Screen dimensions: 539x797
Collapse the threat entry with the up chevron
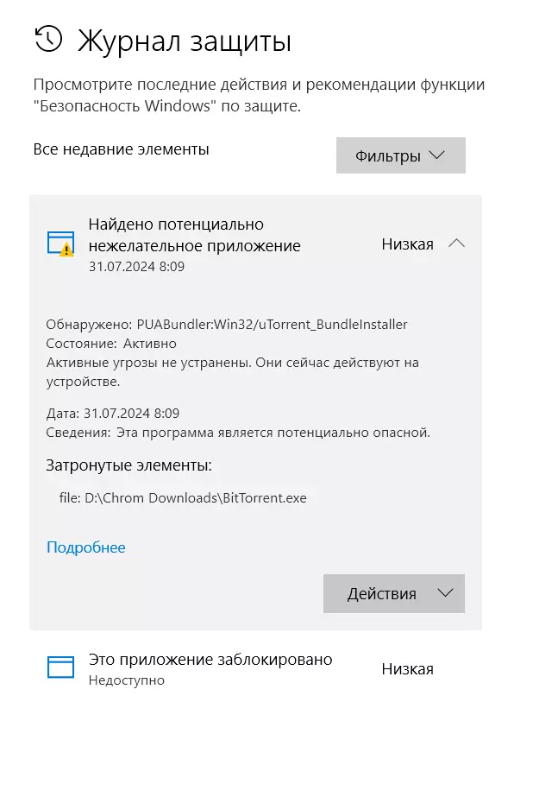pyautogui.click(x=456, y=244)
